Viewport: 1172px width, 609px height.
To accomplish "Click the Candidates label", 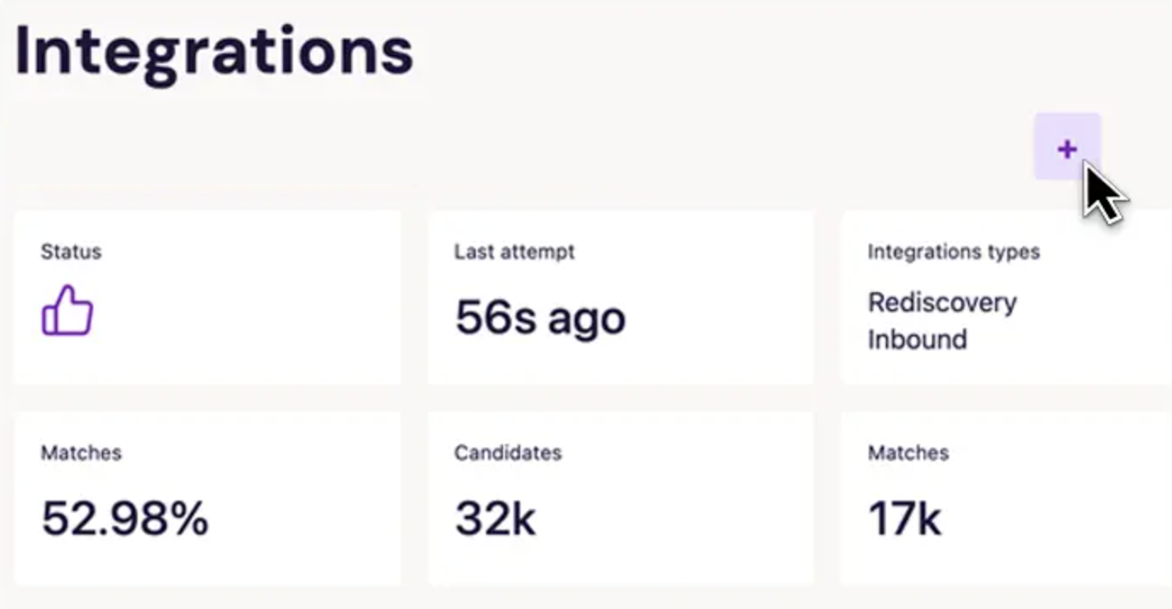I will [x=508, y=452].
